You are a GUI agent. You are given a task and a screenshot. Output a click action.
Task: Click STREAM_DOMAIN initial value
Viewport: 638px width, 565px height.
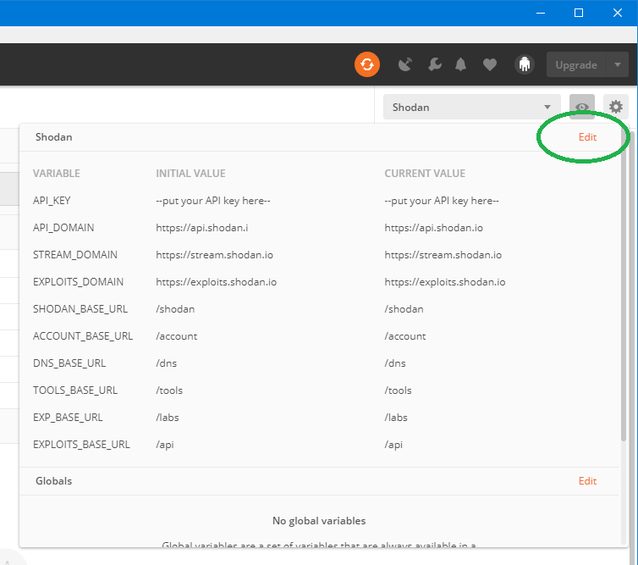tap(214, 255)
